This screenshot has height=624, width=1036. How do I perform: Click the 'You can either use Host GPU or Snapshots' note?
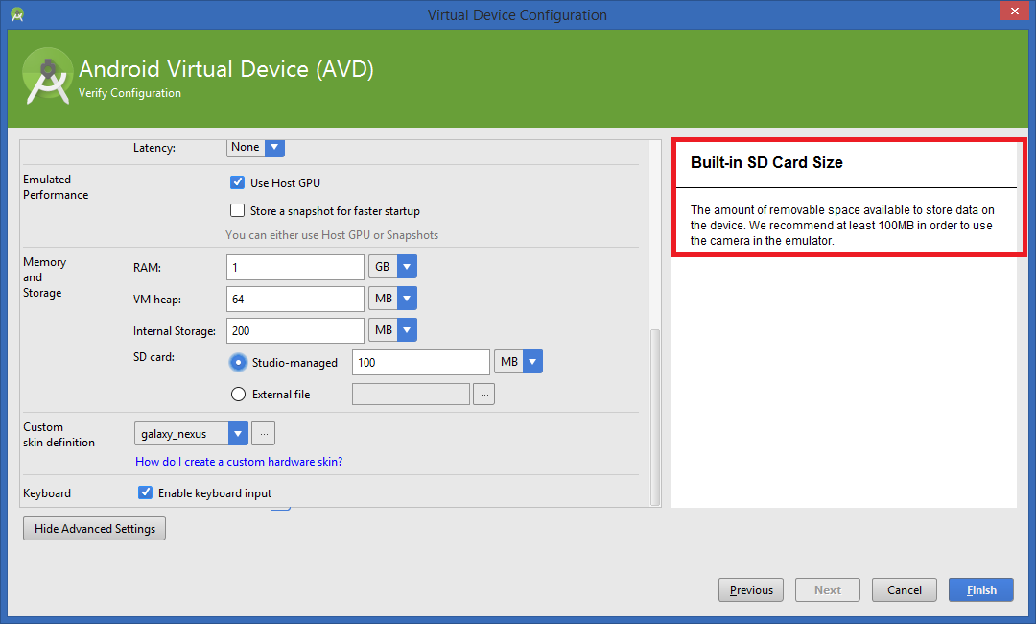[332, 234]
